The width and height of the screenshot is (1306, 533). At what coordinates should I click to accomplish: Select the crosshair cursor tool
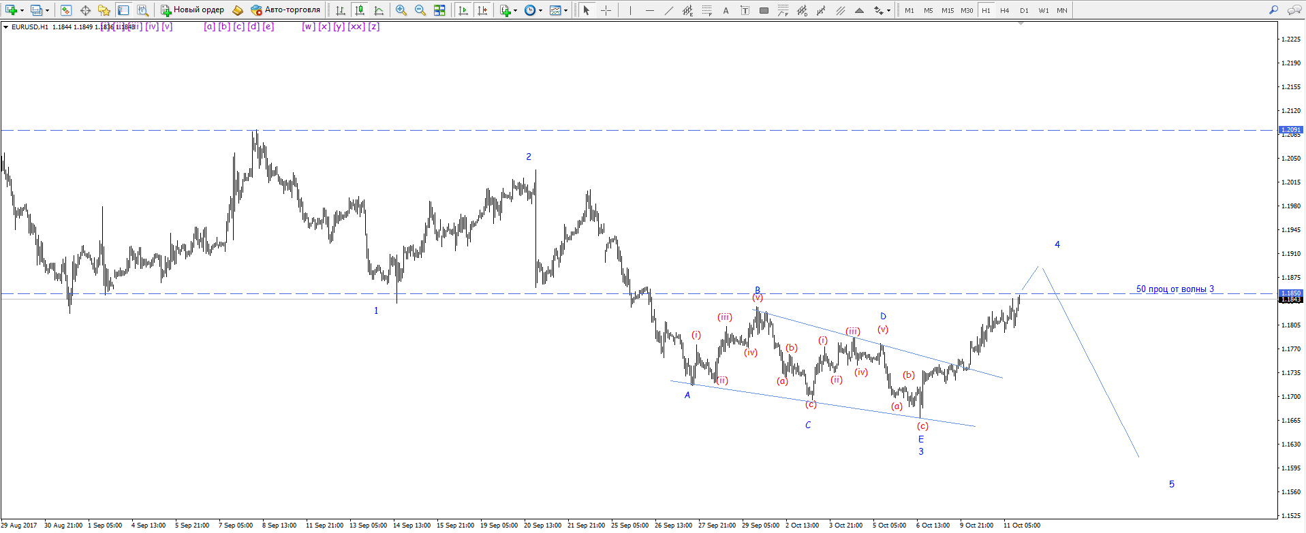pyautogui.click(x=606, y=10)
